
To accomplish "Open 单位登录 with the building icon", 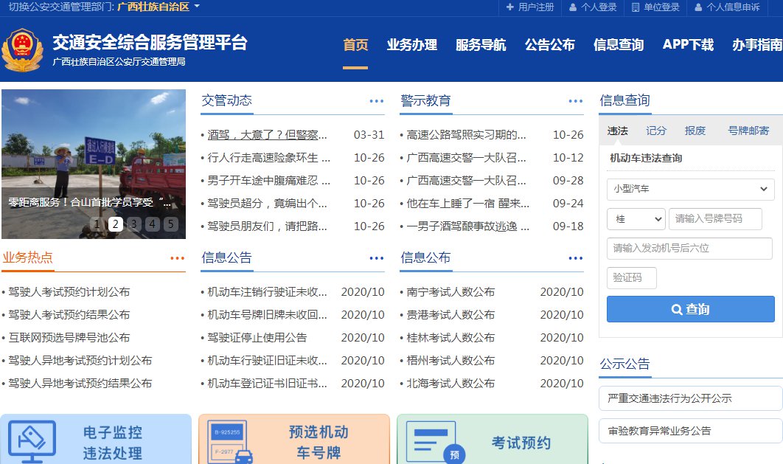I will click(655, 7).
